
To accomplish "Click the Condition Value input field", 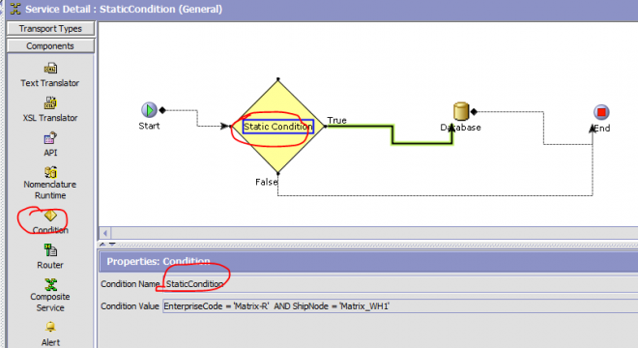I will [x=400, y=306].
